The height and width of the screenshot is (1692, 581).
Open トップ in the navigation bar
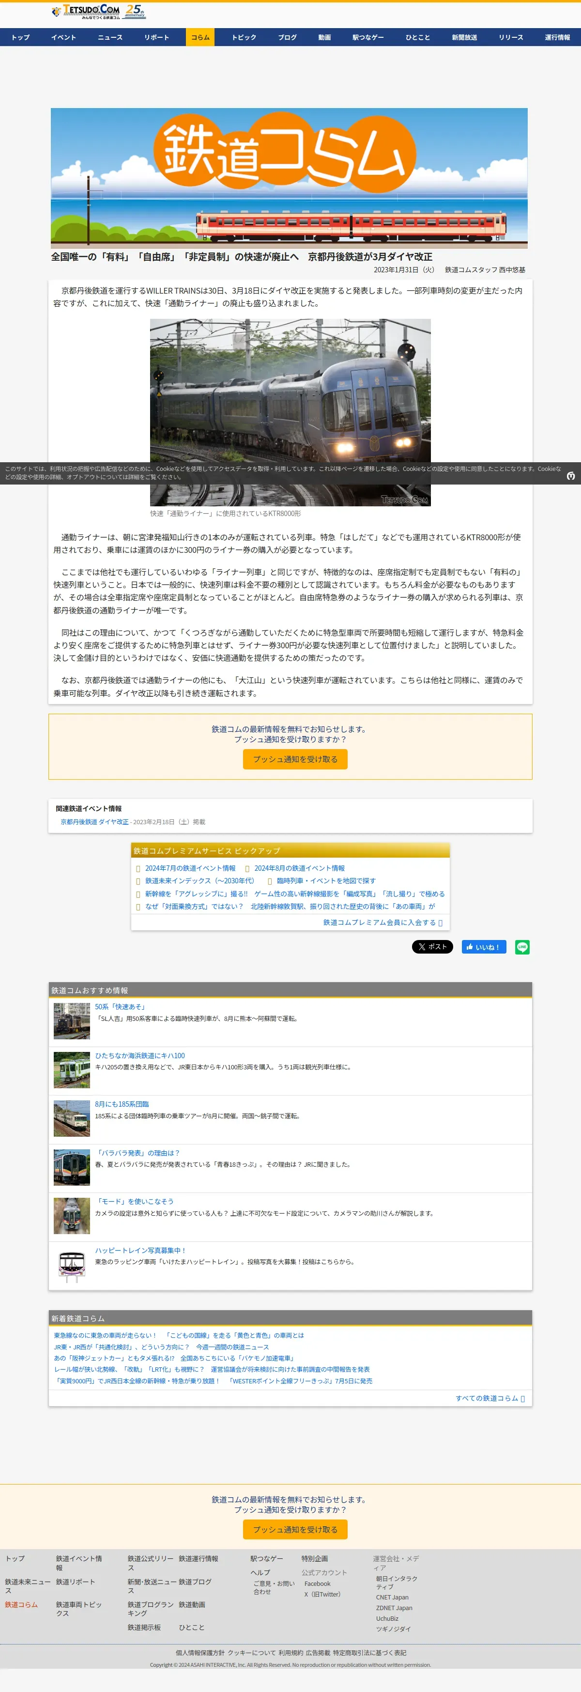coord(20,37)
